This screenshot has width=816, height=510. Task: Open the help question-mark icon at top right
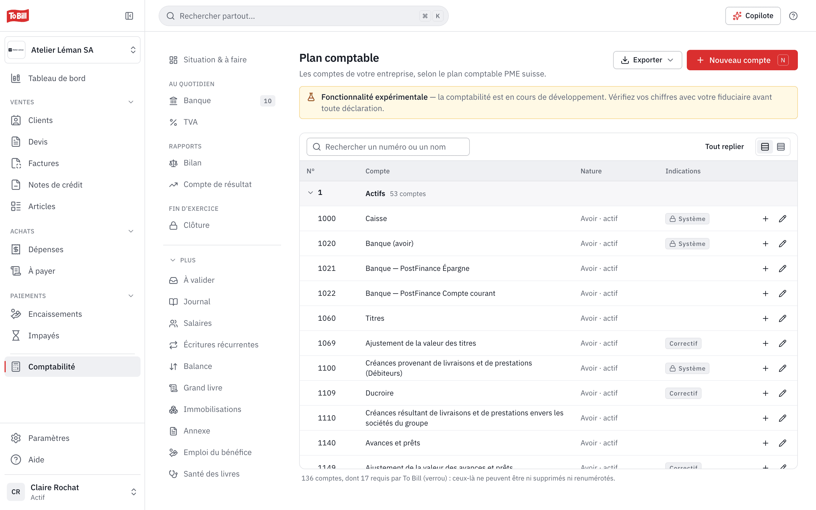pos(793,16)
